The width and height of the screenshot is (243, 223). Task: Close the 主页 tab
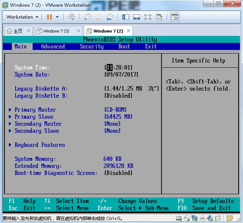point(28,31)
